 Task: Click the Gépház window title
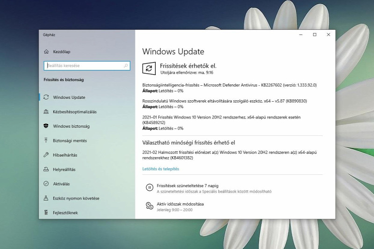(x=49, y=35)
